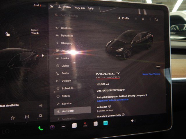Tap the favorite star icon
The width and height of the screenshot is (186, 139).
[12, 118]
